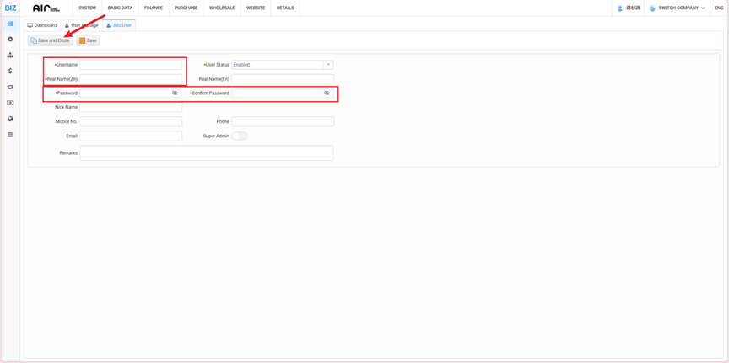Click the Save and Close button
This screenshot has width=729, height=363.
[50, 40]
